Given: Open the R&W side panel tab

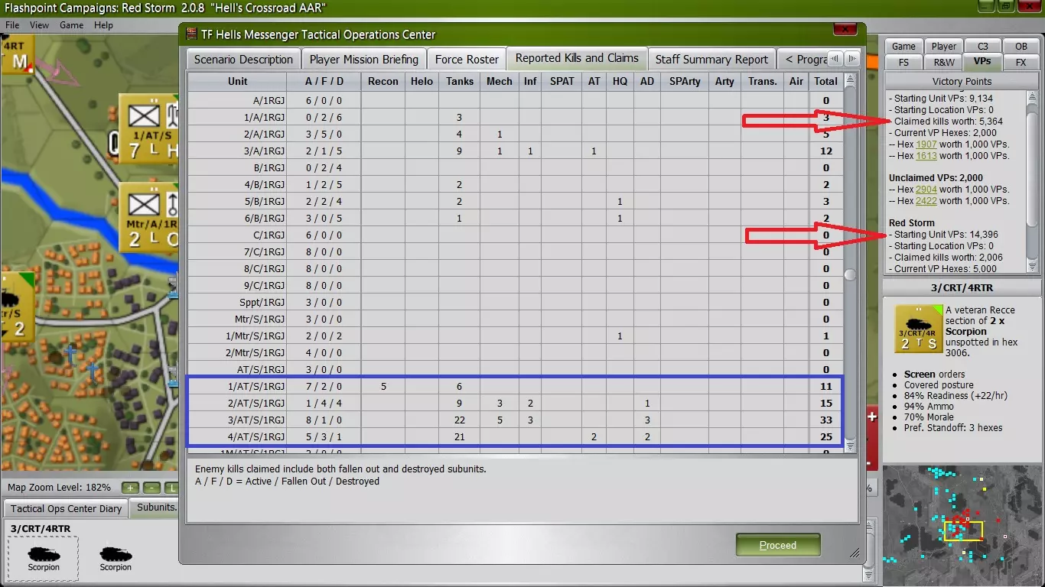Looking at the screenshot, I should [x=944, y=62].
